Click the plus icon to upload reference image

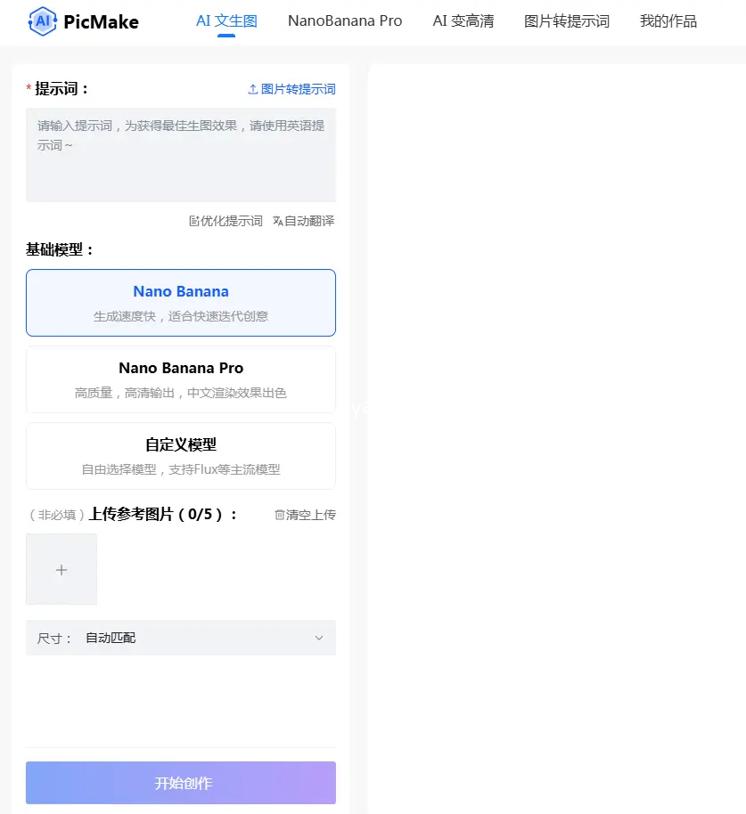(x=61, y=570)
